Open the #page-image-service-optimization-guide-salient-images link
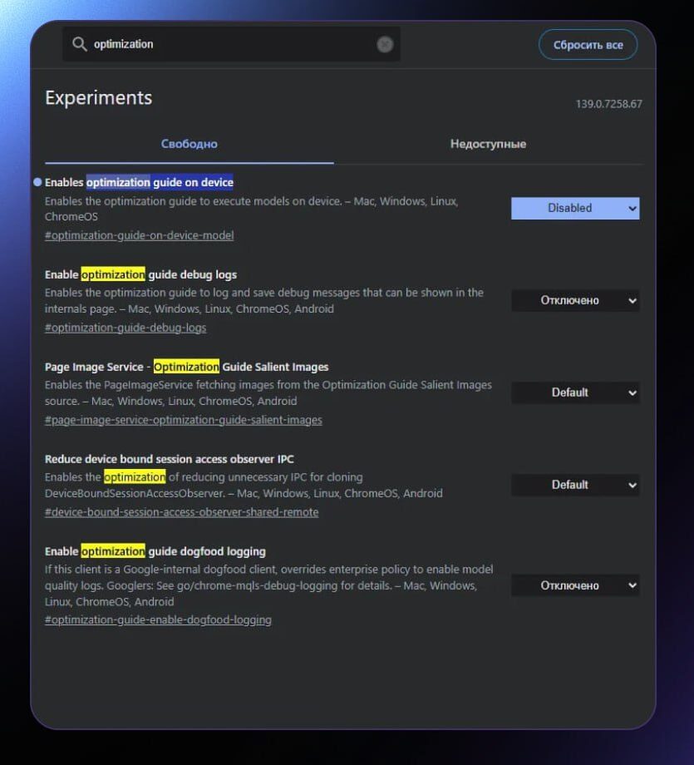The width and height of the screenshot is (694, 765). tap(183, 420)
